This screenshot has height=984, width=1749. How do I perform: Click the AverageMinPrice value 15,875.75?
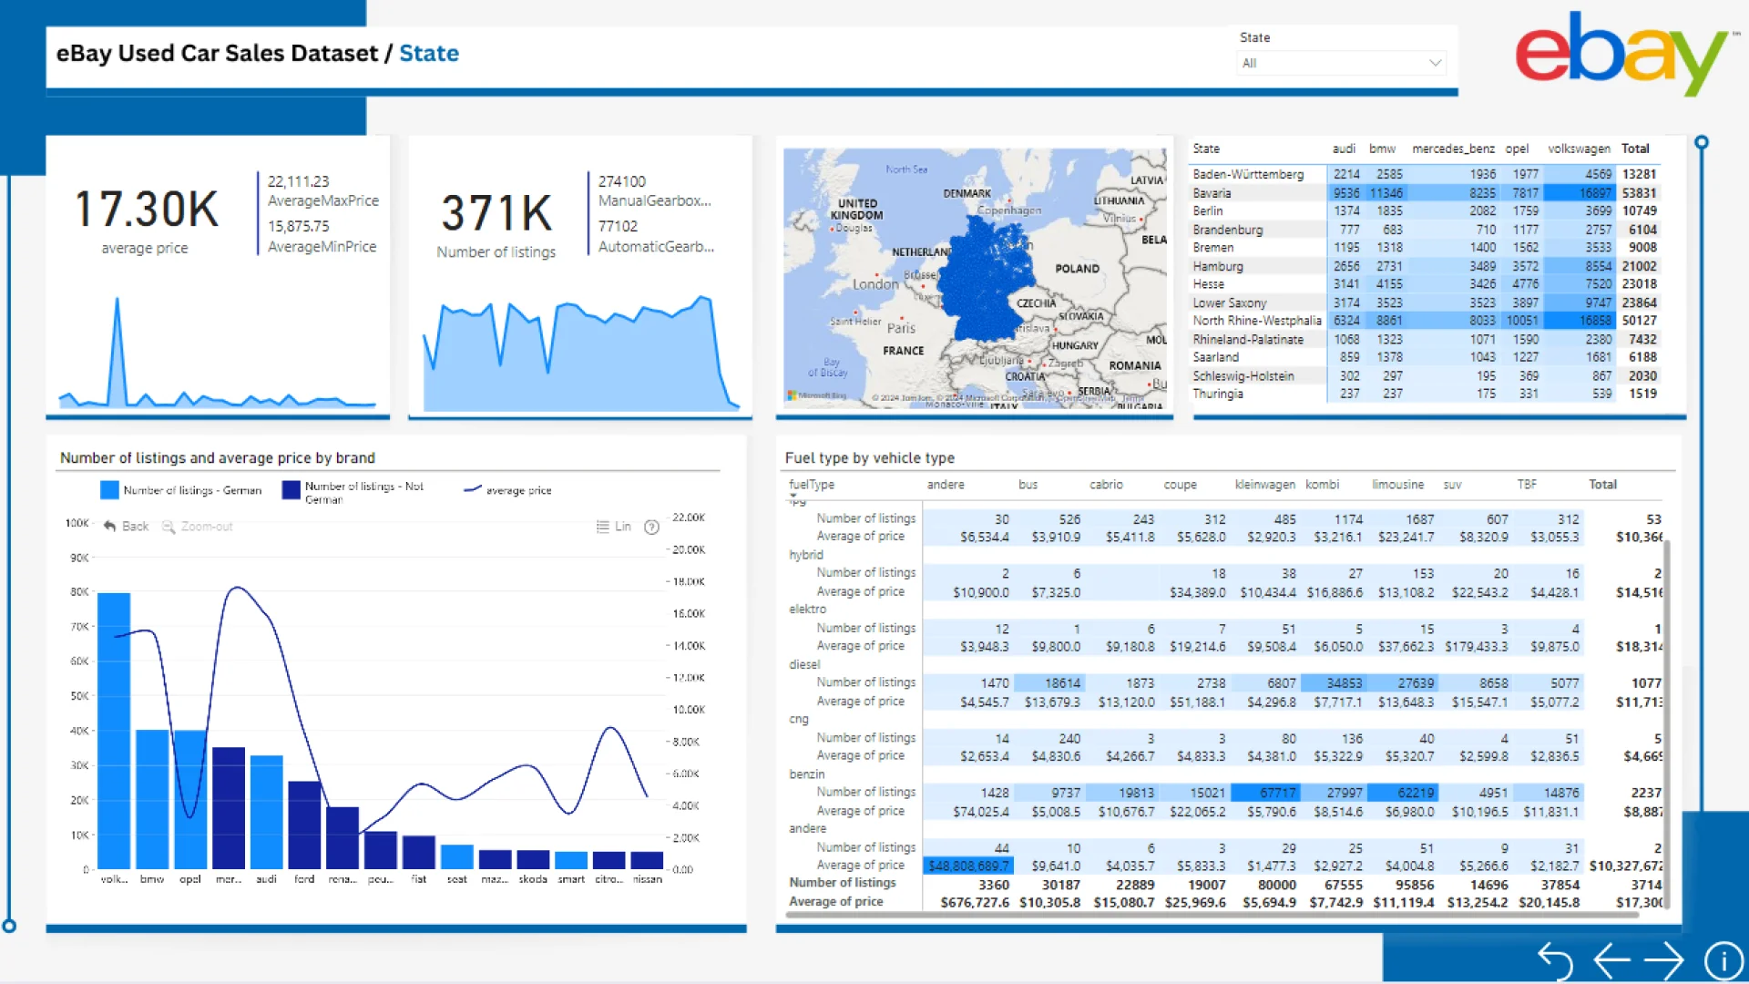298,226
